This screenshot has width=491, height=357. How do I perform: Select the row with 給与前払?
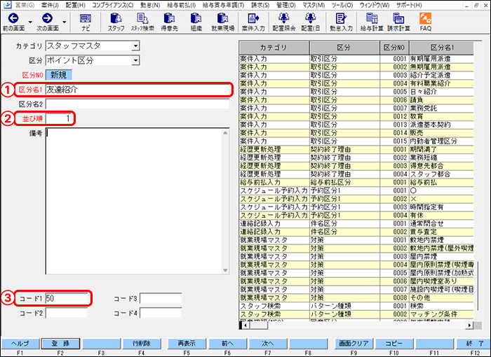pos(356,183)
